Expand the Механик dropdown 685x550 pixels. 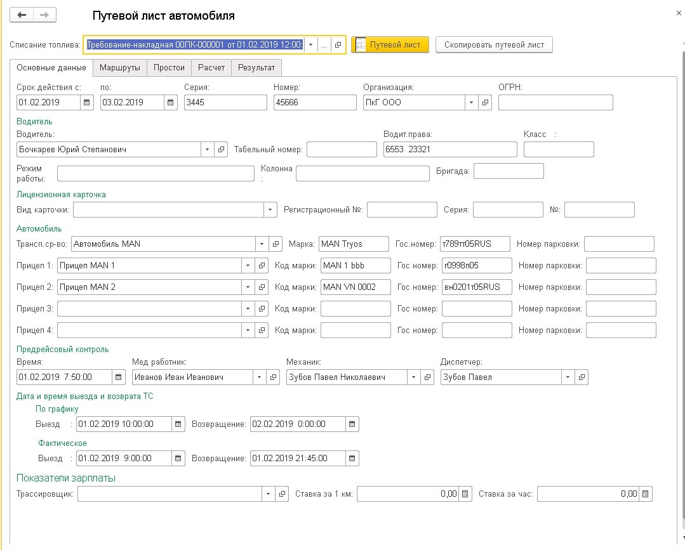[414, 377]
